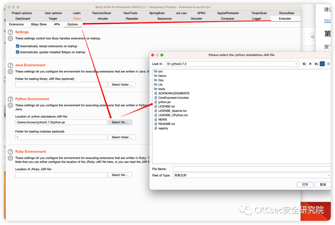The width and height of the screenshot is (335, 225).
Task: Click gear icon under Java Environment
Action: [x=11, y=71]
